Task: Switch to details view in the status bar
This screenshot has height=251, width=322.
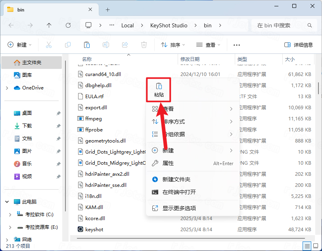Action: tap(307, 245)
